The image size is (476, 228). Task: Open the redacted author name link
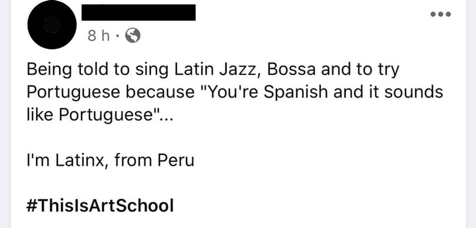tap(138, 12)
